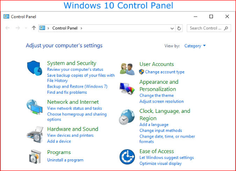
Task: Click the address bar Control Panel icon
Action: point(42,28)
